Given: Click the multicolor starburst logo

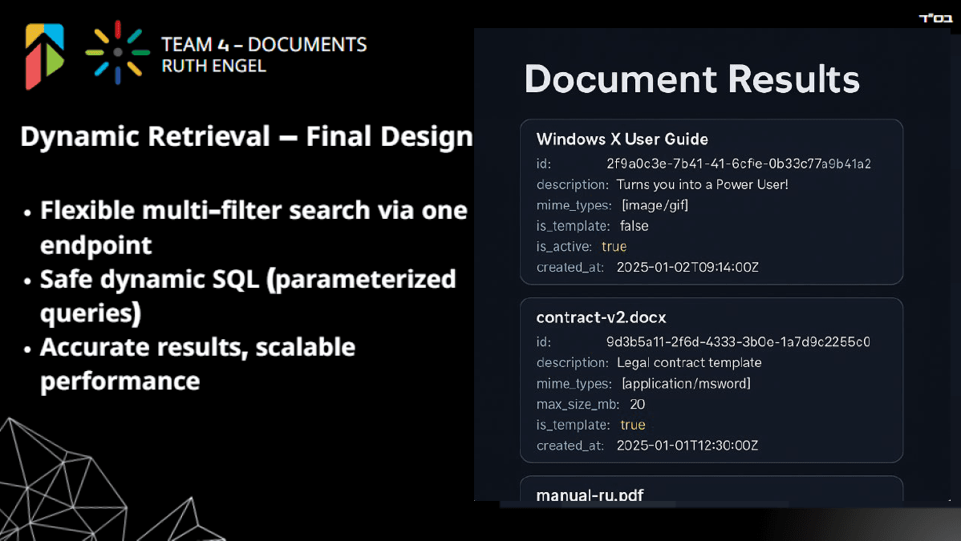Looking at the screenshot, I should (117, 52).
